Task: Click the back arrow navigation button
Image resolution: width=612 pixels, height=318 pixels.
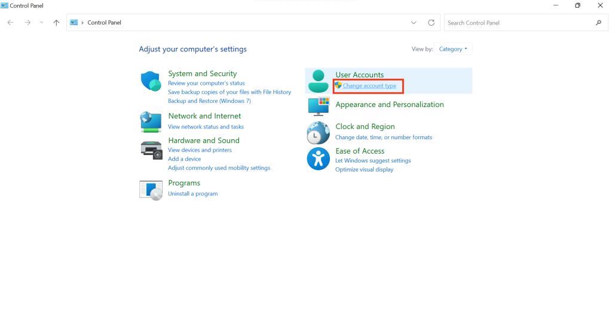Action: point(11,23)
